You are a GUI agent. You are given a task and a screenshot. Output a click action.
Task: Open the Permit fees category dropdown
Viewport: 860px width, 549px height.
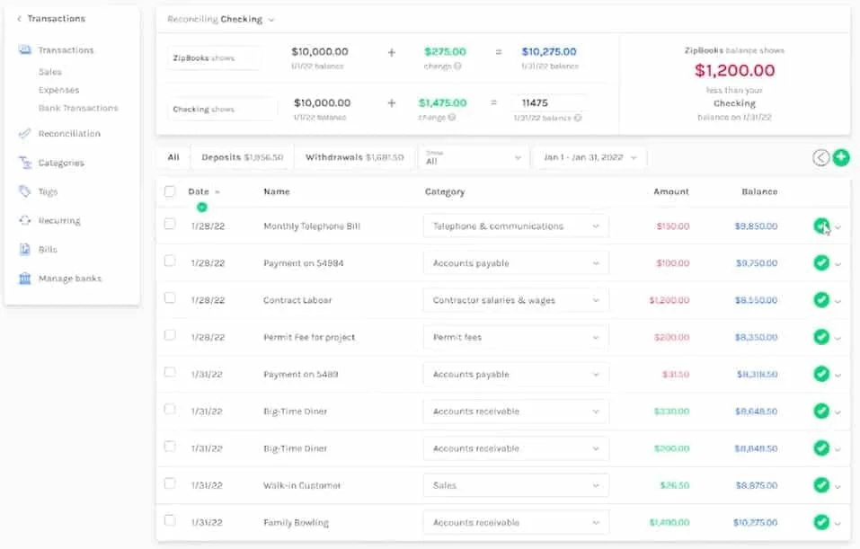click(516, 337)
